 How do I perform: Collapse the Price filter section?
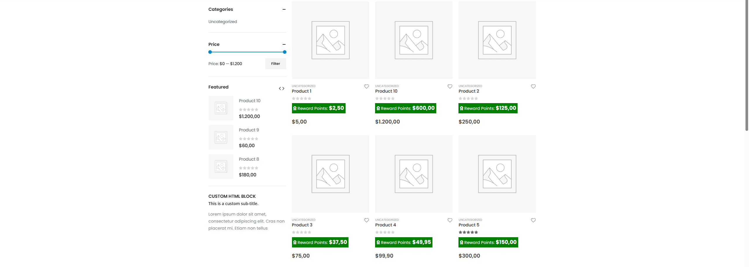point(284,44)
